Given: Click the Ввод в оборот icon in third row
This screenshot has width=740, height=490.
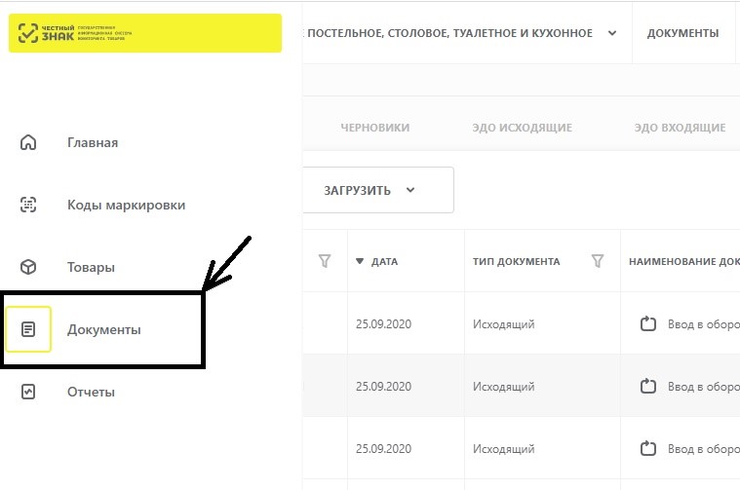Looking at the screenshot, I should [x=648, y=448].
